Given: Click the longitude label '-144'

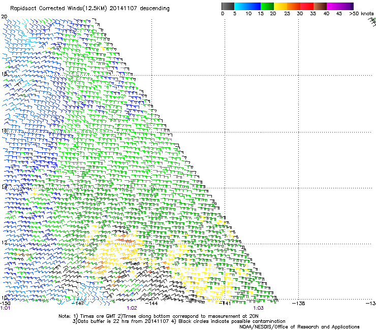Looking at the screenshot, I should pyautogui.click(x=152, y=304).
